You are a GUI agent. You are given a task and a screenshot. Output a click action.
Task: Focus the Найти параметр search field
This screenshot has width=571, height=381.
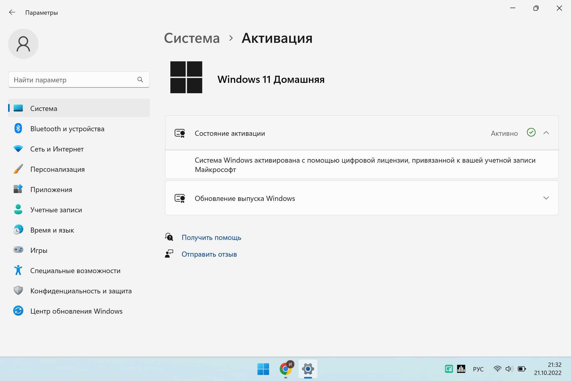click(x=79, y=80)
